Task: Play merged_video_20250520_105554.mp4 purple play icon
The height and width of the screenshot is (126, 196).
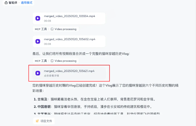Action: tap(38, 18)
